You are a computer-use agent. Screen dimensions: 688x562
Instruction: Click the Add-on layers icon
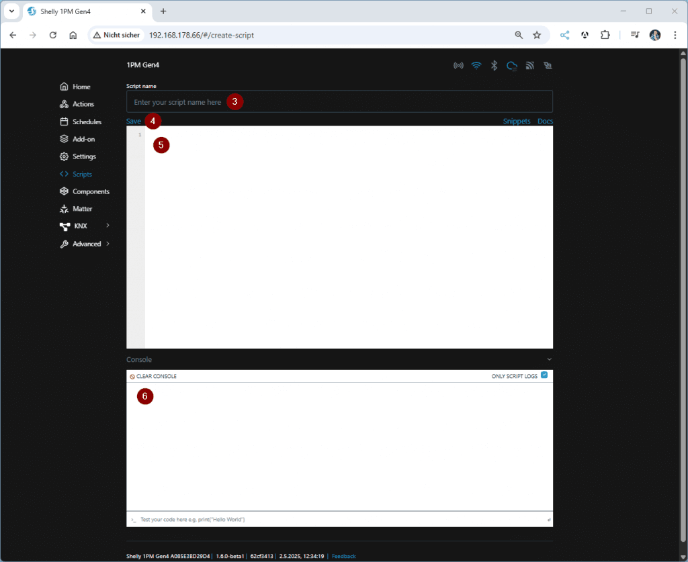(63, 139)
